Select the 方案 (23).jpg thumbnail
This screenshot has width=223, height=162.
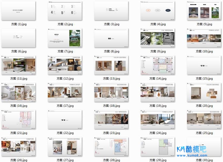(x=111, y=119)
